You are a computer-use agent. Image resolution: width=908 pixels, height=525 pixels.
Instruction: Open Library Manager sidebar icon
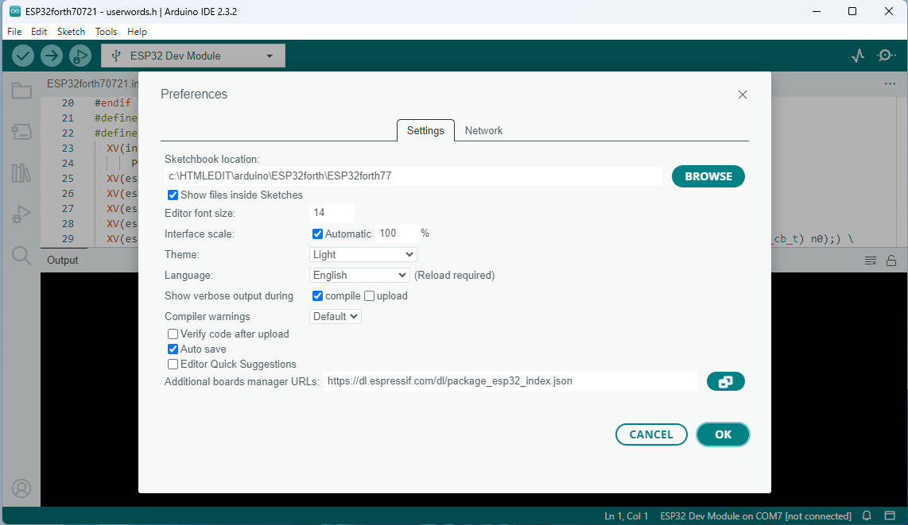21,173
